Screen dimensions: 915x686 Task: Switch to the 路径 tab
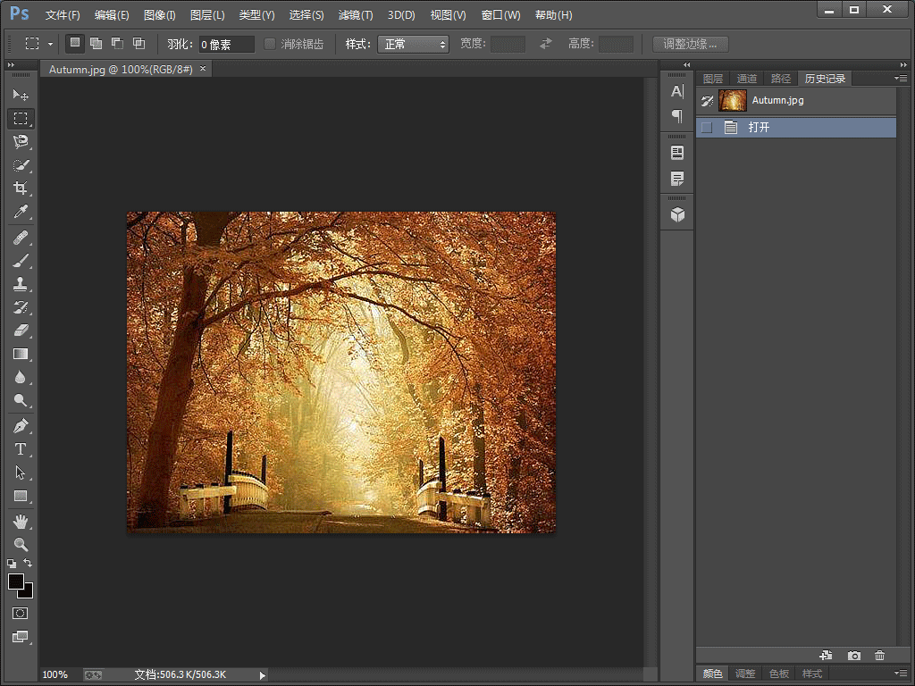coord(780,79)
